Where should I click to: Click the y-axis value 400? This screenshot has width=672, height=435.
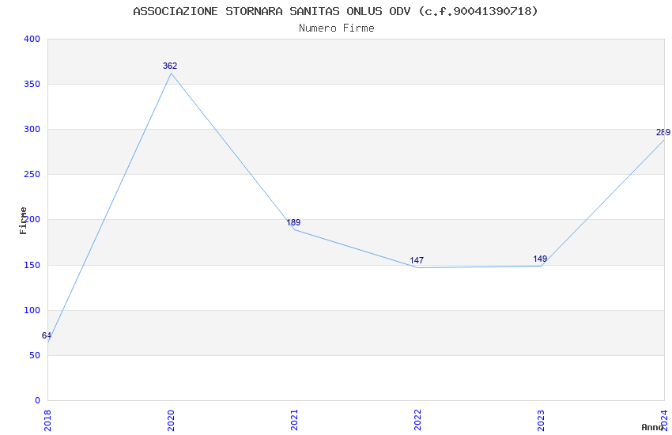32,39
